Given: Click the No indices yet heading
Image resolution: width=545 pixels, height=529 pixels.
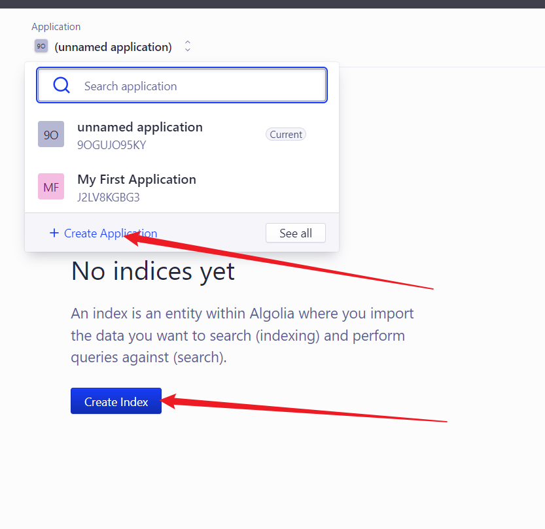Looking at the screenshot, I should coord(152,271).
